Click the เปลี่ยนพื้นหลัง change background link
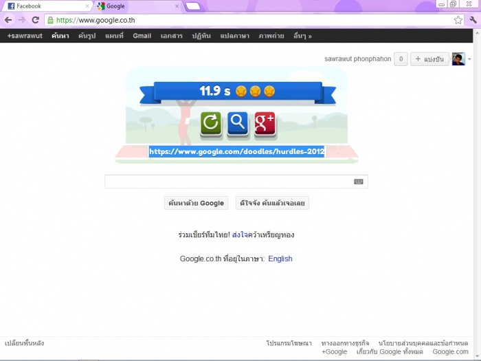 point(24,343)
